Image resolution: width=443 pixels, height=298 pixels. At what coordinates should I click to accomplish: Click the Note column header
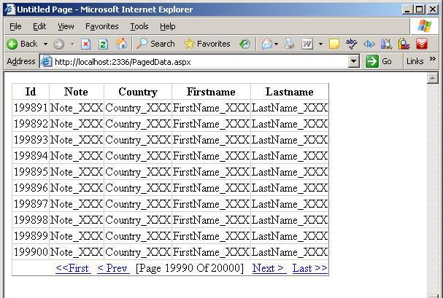(x=77, y=92)
